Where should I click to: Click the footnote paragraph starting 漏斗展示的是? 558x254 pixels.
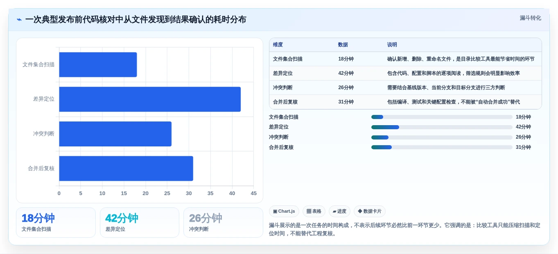404,229
